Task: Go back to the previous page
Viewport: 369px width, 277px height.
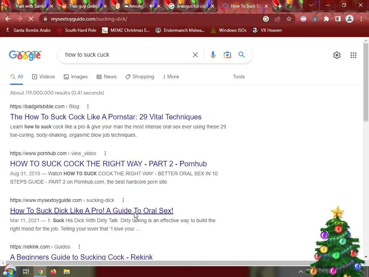Action: point(8,19)
